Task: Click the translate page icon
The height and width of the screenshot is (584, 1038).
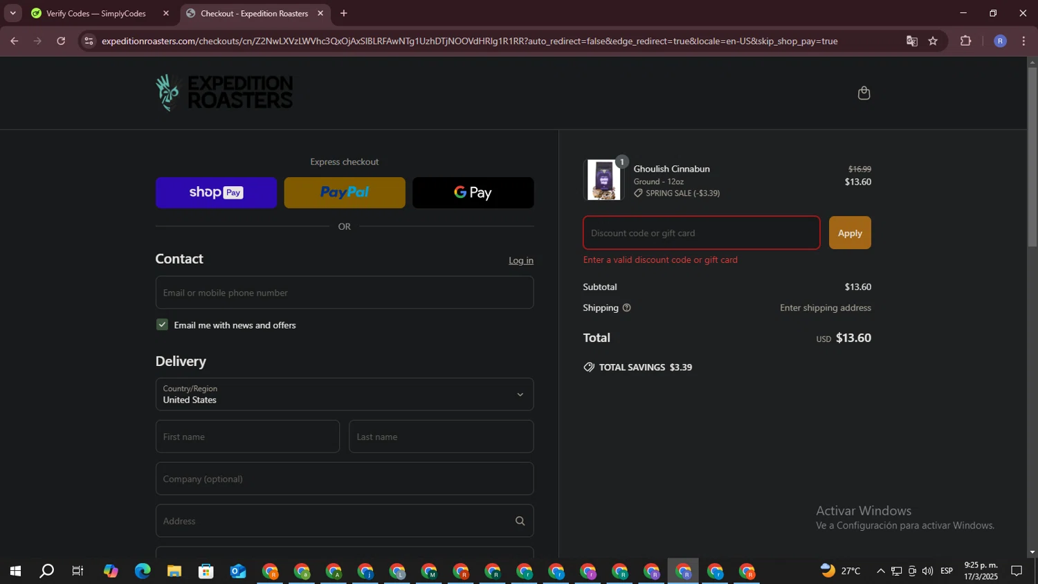Action: (x=912, y=41)
